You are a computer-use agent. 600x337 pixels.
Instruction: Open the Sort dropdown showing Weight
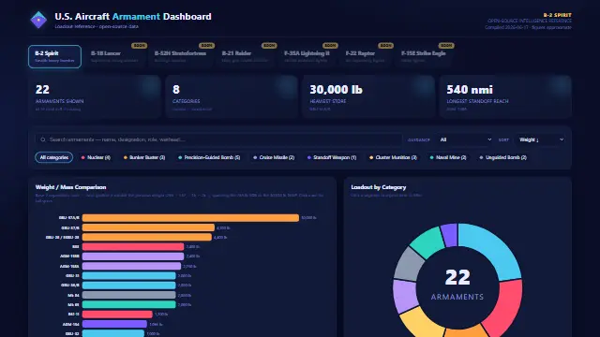tap(541, 139)
